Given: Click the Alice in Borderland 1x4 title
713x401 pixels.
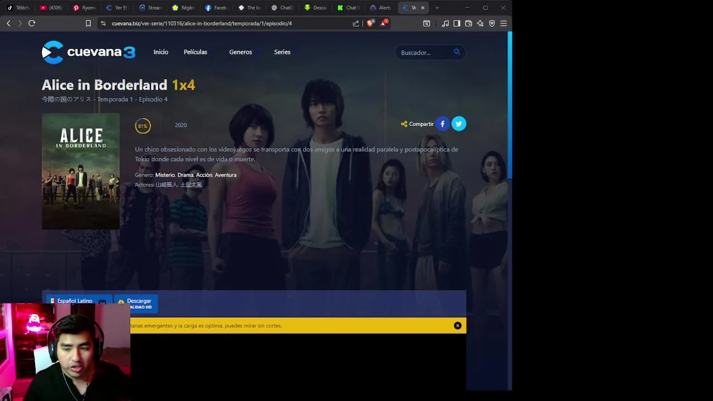Looking at the screenshot, I should click(x=118, y=85).
